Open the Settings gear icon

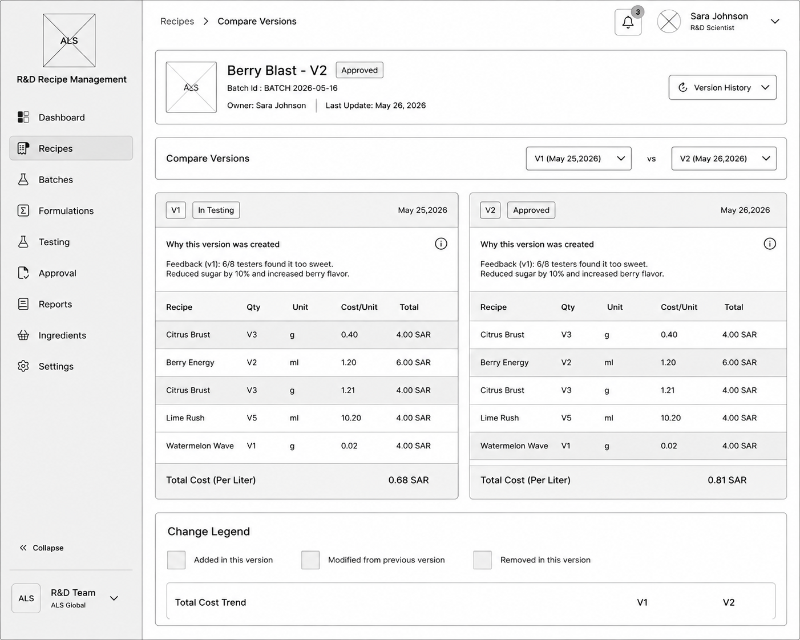[x=23, y=366]
